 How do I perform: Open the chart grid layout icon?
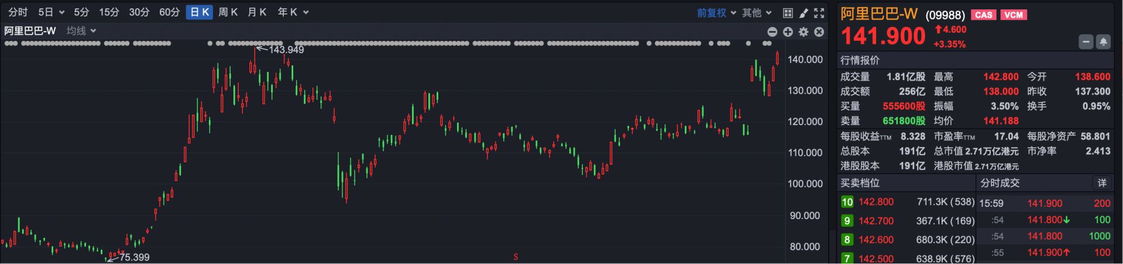coord(788,13)
